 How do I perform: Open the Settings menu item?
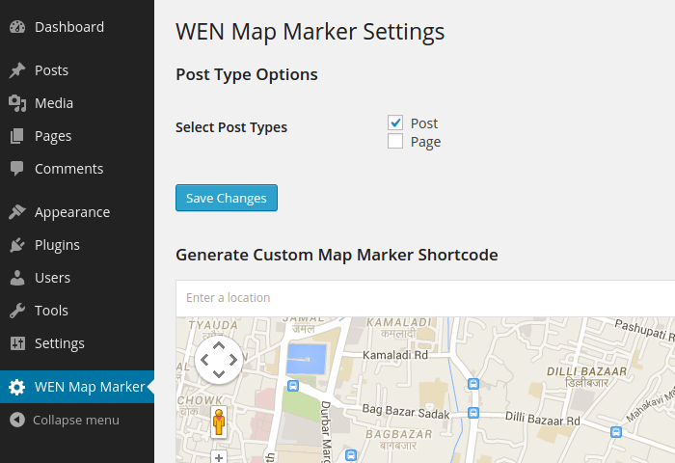[x=59, y=343]
